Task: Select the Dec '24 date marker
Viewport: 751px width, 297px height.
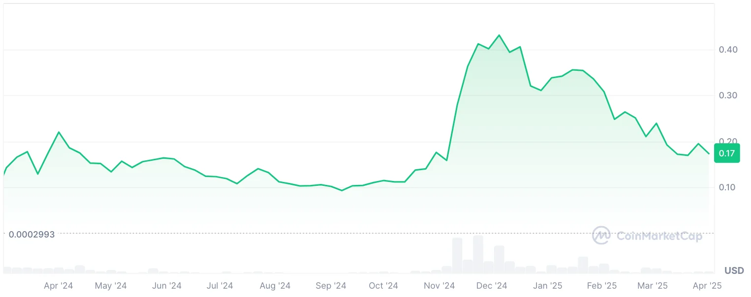Action: click(491, 286)
